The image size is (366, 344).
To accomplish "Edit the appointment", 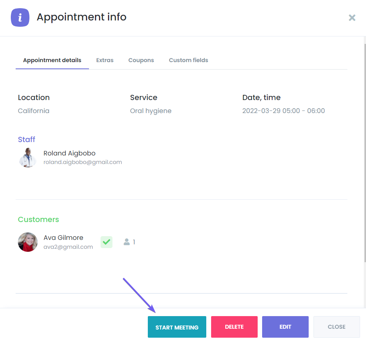I will [285, 327].
